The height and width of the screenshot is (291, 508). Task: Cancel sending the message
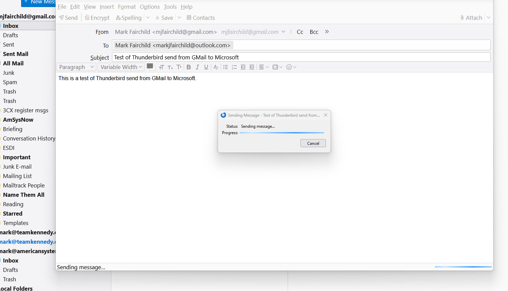point(313,143)
